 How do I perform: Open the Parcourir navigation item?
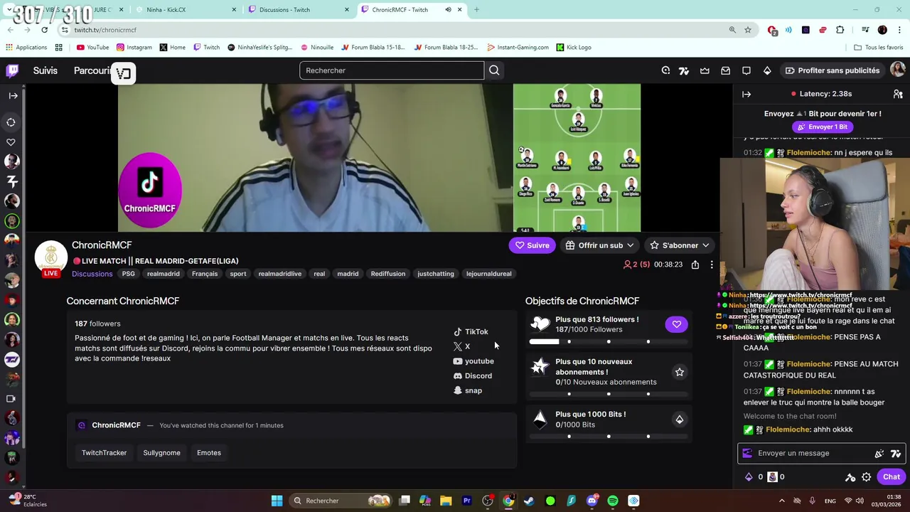(x=92, y=70)
